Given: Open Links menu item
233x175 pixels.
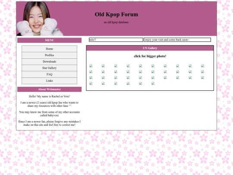Looking at the screenshot, I should pyautogui.click(x=49, y=81).
